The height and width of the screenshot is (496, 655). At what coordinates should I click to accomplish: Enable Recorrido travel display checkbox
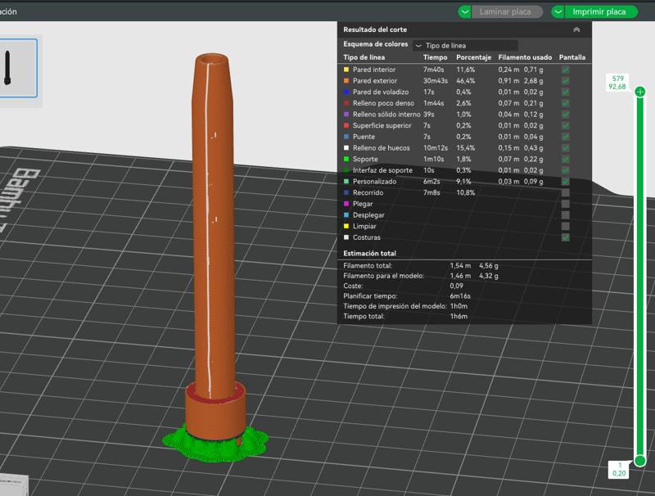coord(566,192)
